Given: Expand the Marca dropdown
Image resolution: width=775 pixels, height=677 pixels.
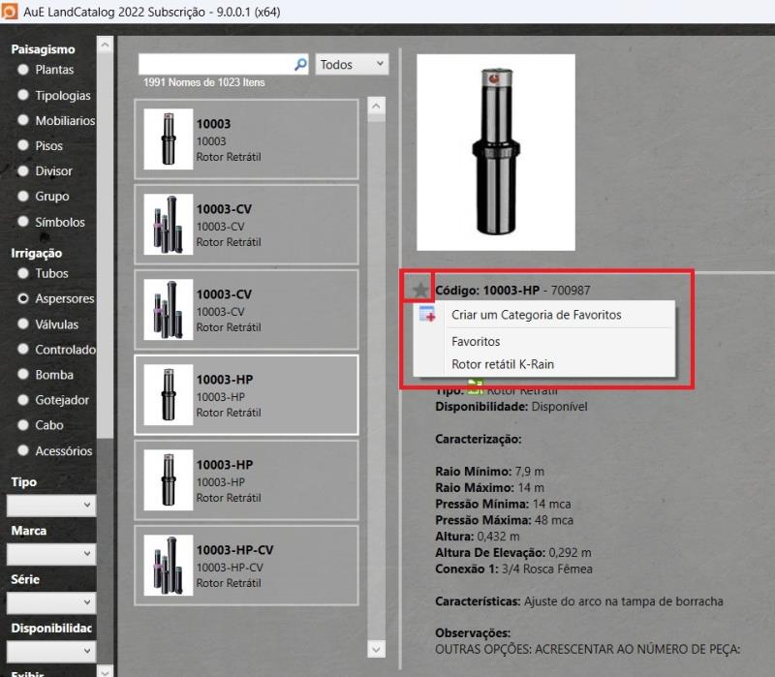Looking at the screenshot, I should [51, 554].
